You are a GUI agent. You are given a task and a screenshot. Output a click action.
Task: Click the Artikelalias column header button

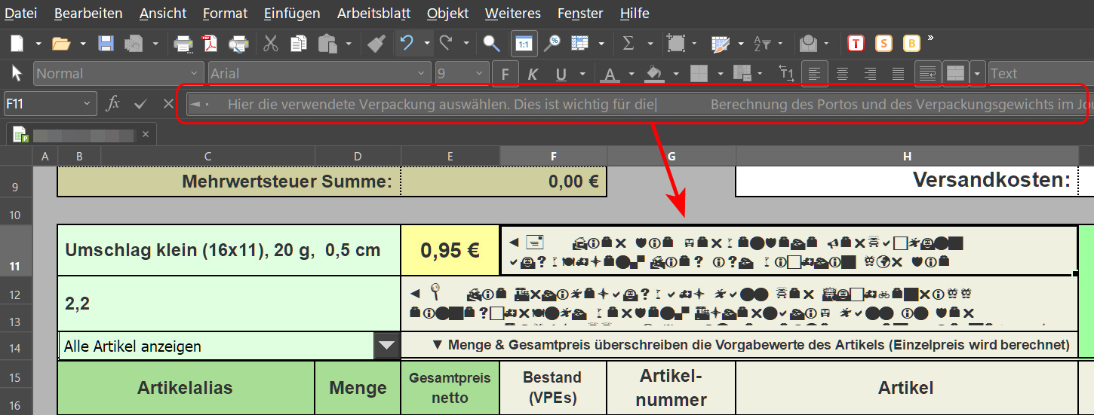tap(185, 388)
